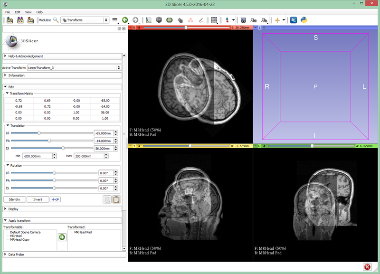Toggle the translate-first rotation button

55,199
